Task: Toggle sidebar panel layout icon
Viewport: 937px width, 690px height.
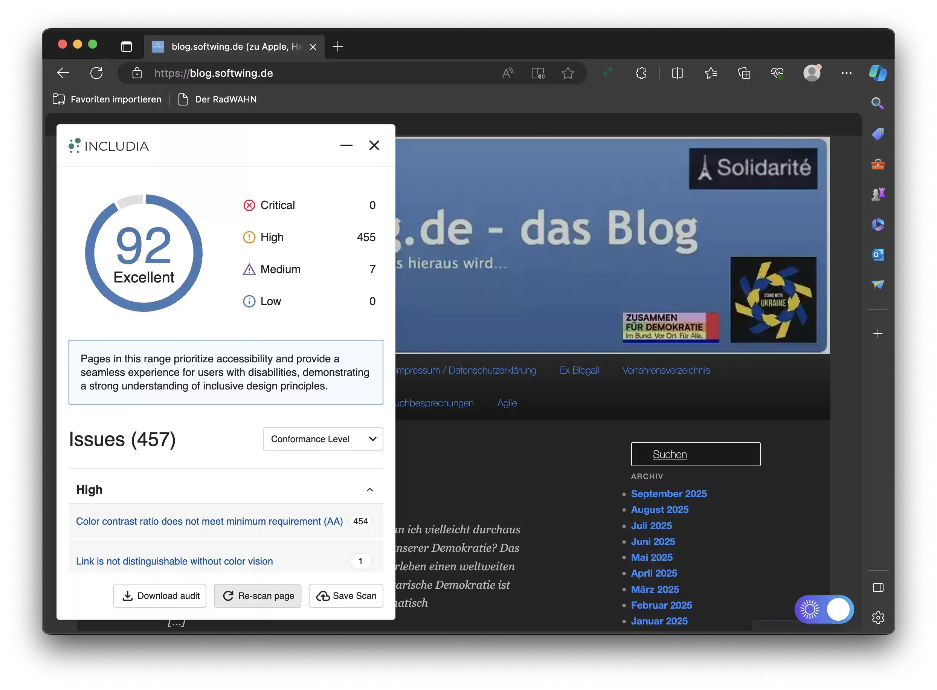Action: point(878,588)
